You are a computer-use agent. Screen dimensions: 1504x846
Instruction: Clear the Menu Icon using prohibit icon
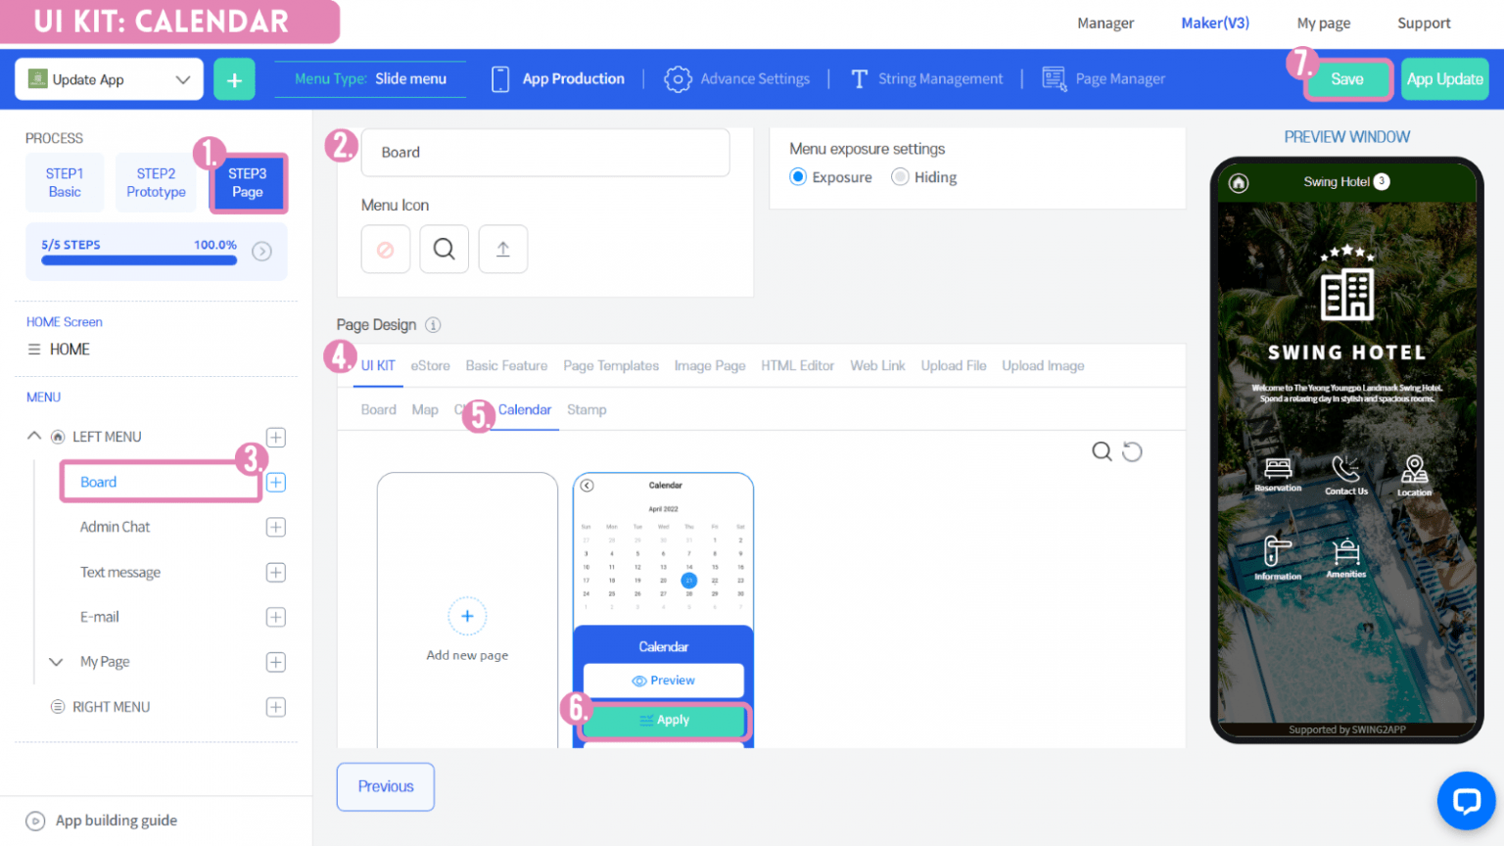(385, 249)
